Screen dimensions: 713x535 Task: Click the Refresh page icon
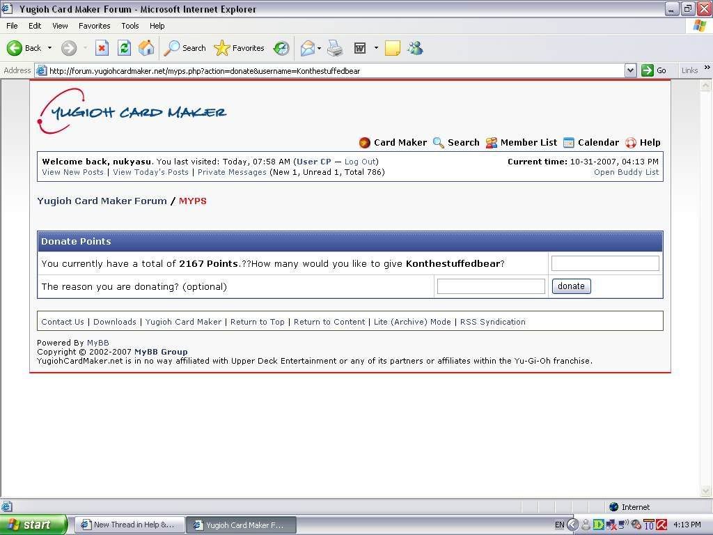click(x=124, y=48)
